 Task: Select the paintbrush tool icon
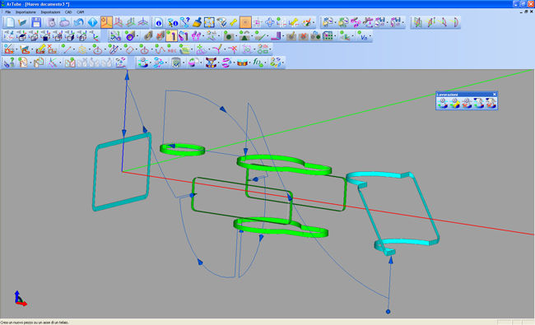tap(198, 22)
